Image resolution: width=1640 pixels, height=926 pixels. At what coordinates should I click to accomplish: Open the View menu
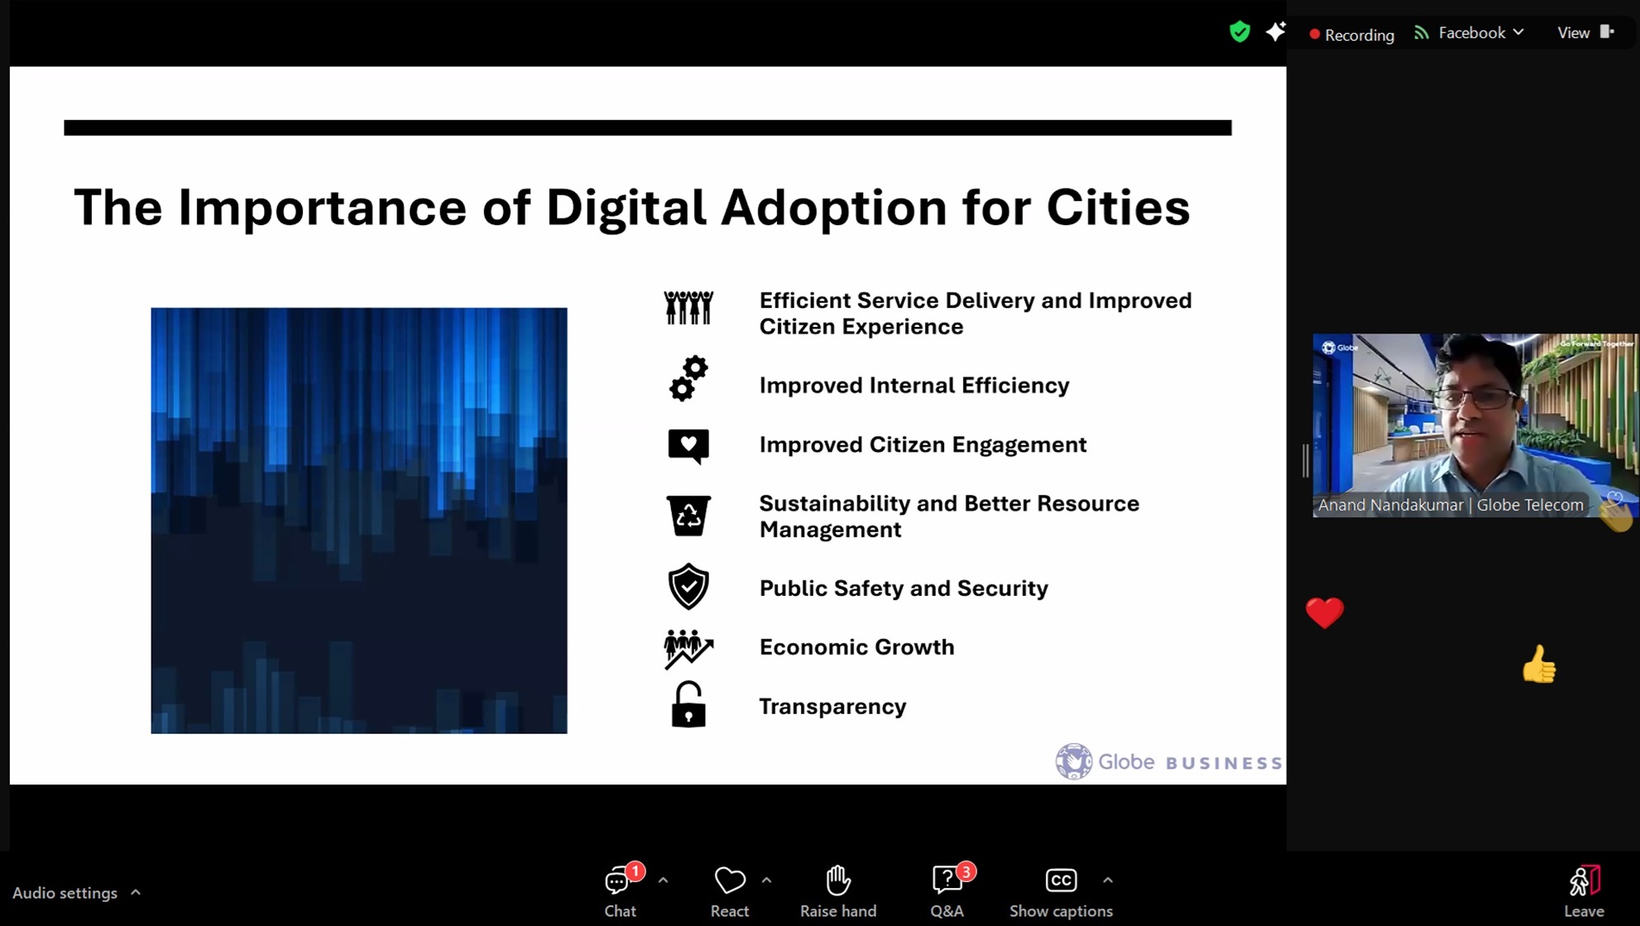click(x=1584, y=33)
